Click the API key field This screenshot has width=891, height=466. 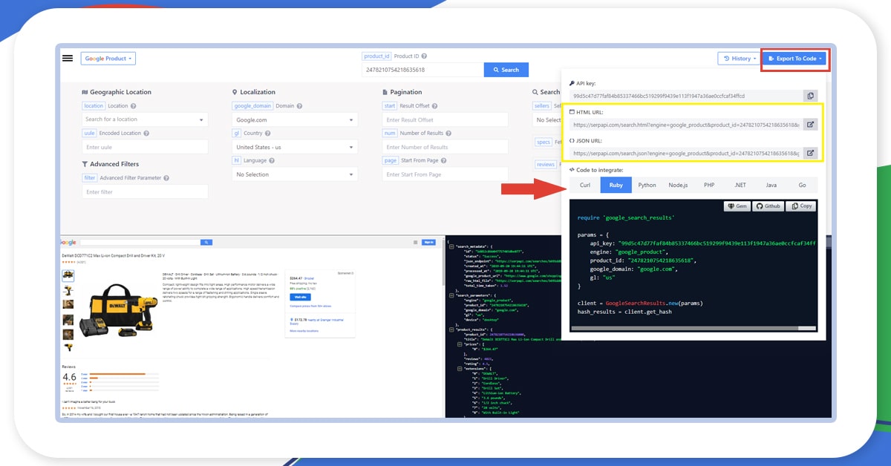687,96
